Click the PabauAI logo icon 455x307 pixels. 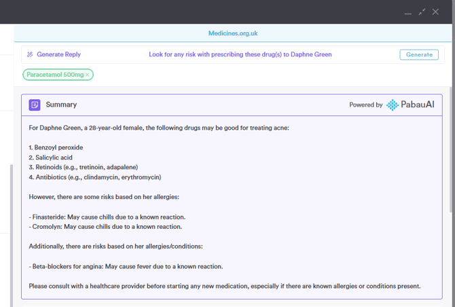(392, 105)
